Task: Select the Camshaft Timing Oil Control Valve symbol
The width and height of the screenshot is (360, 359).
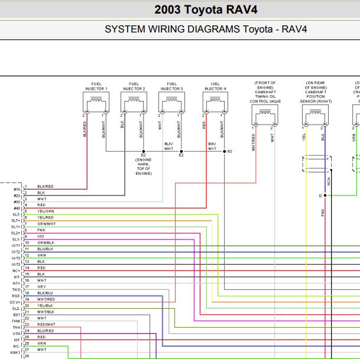Action: [x=265, y=115]
